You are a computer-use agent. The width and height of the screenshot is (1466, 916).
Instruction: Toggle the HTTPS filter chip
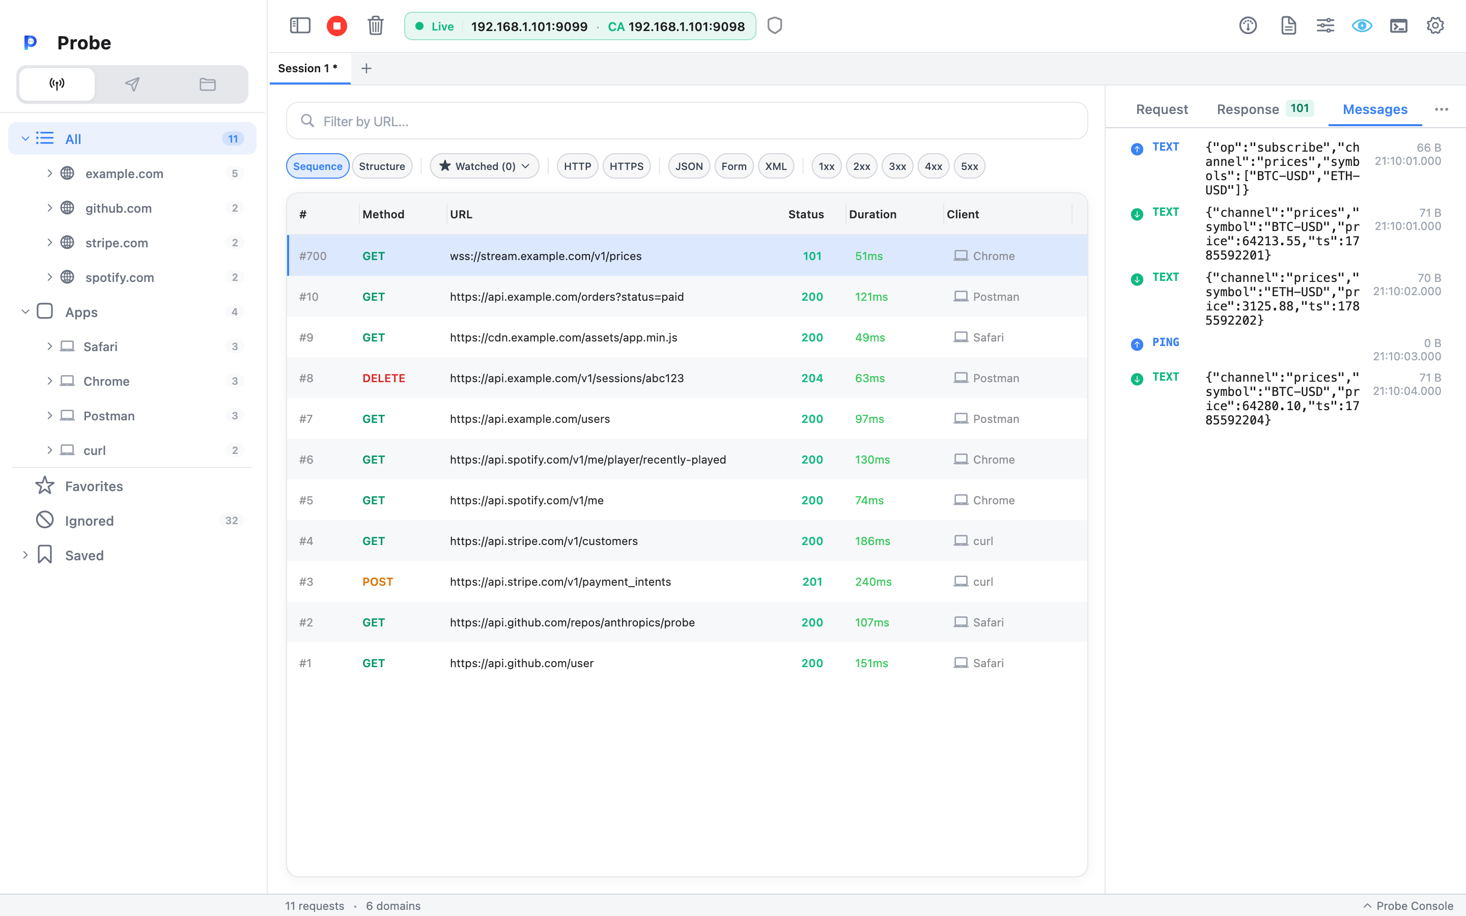tap(627, 166)
